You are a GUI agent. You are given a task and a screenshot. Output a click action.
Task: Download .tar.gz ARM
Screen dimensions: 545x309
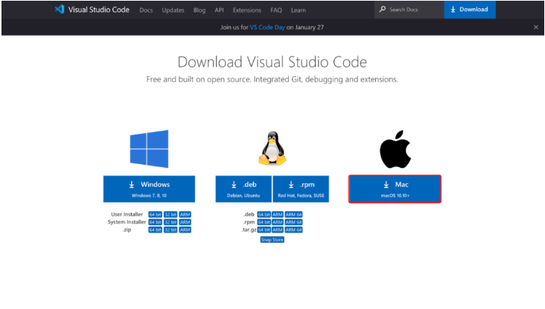click(x=278, y=230)
